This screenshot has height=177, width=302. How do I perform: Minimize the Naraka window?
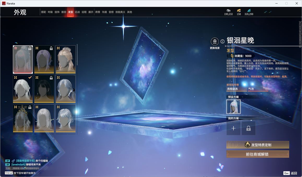(277, 3)
